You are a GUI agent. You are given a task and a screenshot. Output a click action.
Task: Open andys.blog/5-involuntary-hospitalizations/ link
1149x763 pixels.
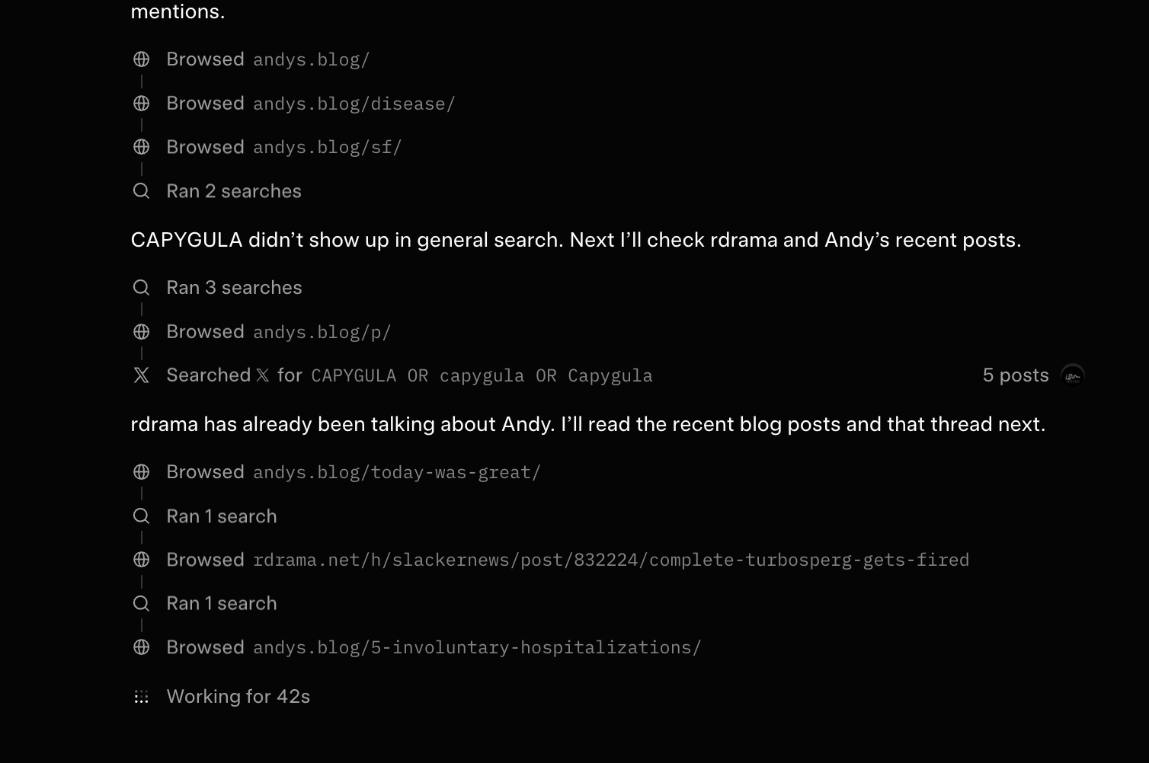[x=477, y=647]
